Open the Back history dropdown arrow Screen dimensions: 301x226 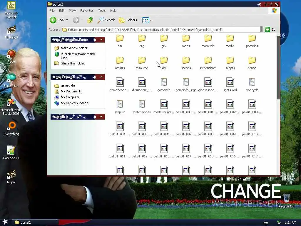[67, 20]
